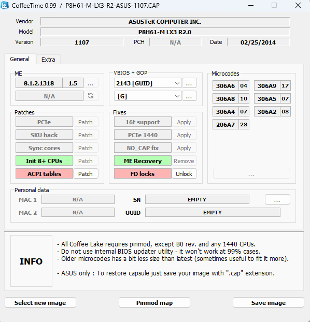The width and height of the screenshot is (310, 322).
Task: Click ellipsis button next to VBIOS dropdown
Action: pyautogui.click(x=189, y=83)
